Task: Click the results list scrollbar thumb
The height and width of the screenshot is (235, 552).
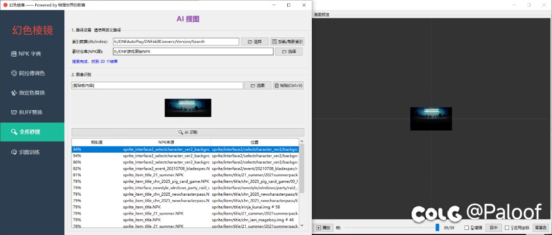Action: pyautogui.click(x=302, y=168)
